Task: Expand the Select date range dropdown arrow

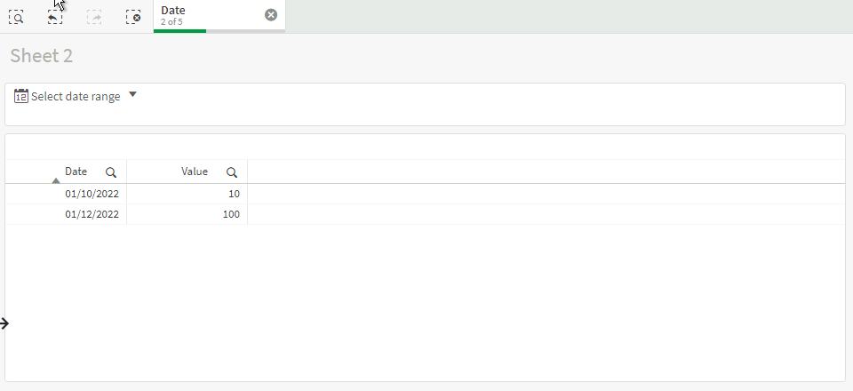Action: click(x=132, y=94)
